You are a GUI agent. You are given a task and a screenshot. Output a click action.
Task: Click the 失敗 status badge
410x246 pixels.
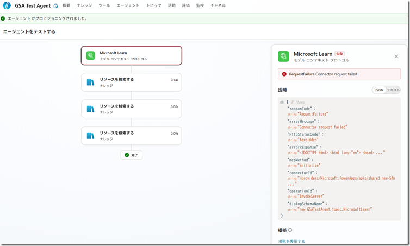click(x=339, y=54)
